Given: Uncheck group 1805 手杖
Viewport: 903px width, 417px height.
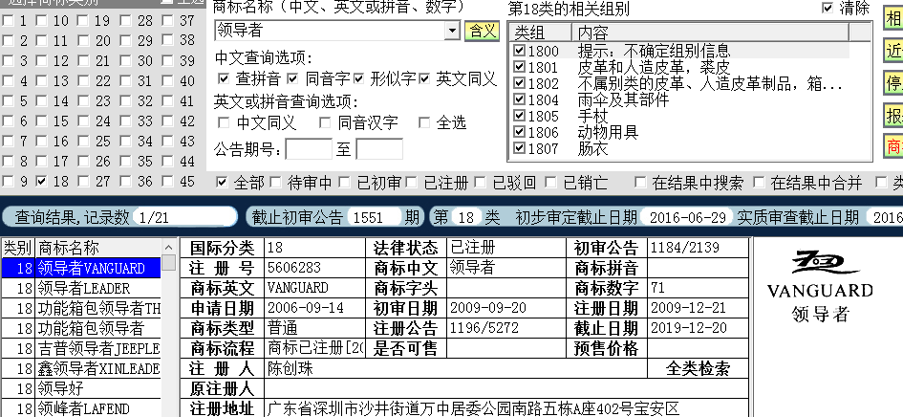Looking at the screenshot, I should (x=520, y=116).
